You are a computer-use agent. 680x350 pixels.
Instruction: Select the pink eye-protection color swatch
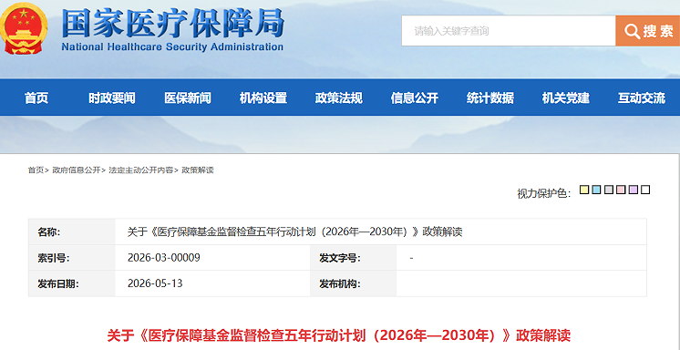tap(621, 190)
